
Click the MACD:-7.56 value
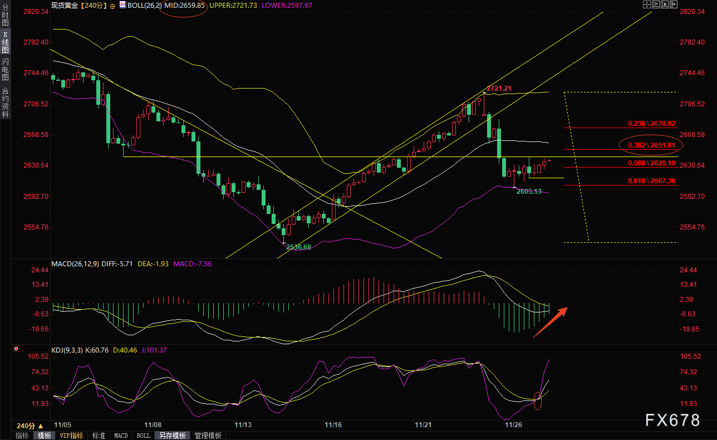pos(193,263)
